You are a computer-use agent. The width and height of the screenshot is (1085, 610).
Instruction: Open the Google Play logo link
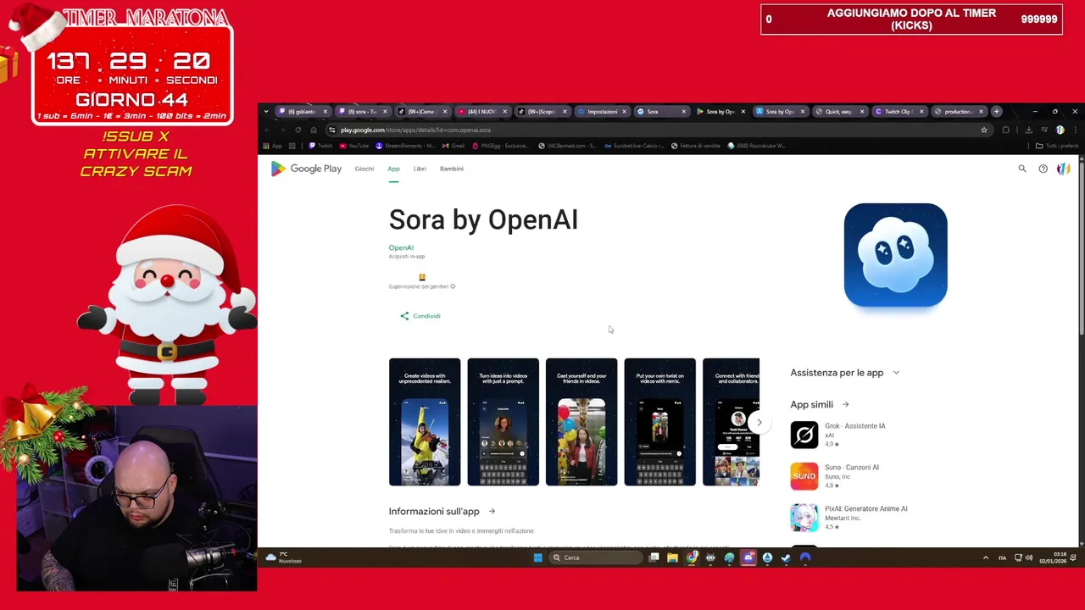point(306,169)
